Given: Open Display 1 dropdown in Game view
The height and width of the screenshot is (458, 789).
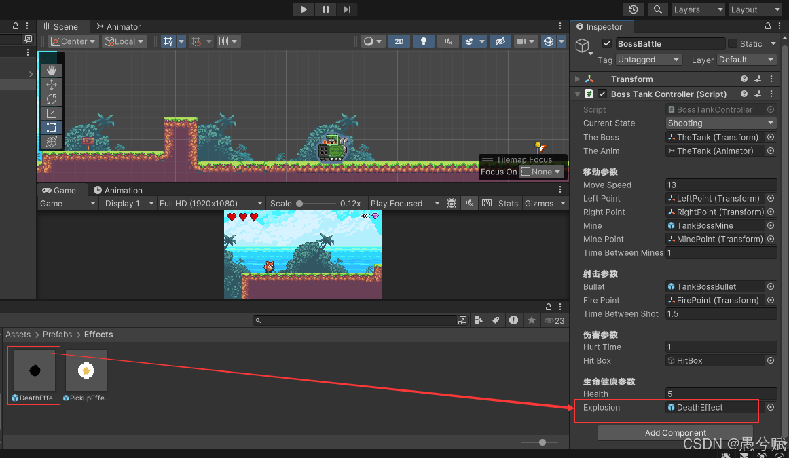Looking at the screenshot, I should tap(128, 203).
